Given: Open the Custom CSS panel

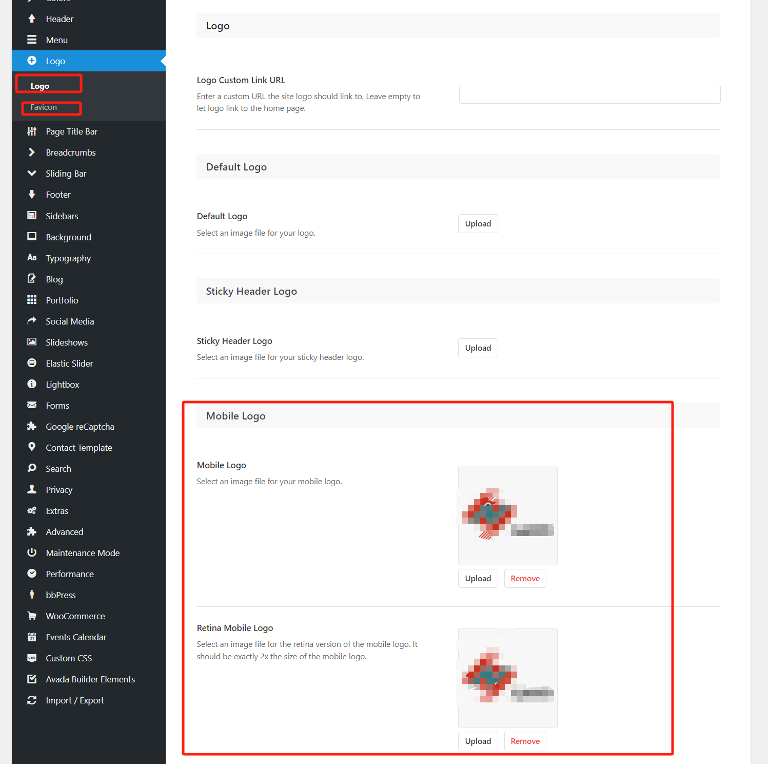Looking at the screenshot, I should coord(69,658).
